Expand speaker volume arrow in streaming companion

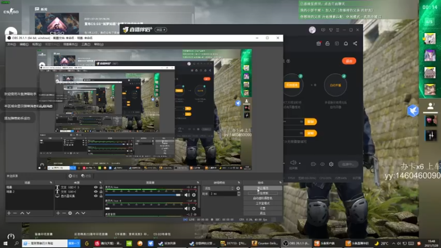click(300, 163)
